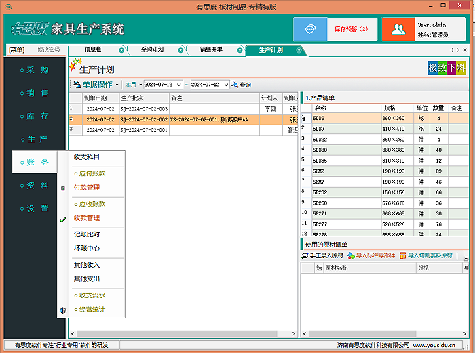Click the 收支流水 menu entry
Image resolution: width=475 pixels, height=353 pixels.
click(x=90, y=295)
